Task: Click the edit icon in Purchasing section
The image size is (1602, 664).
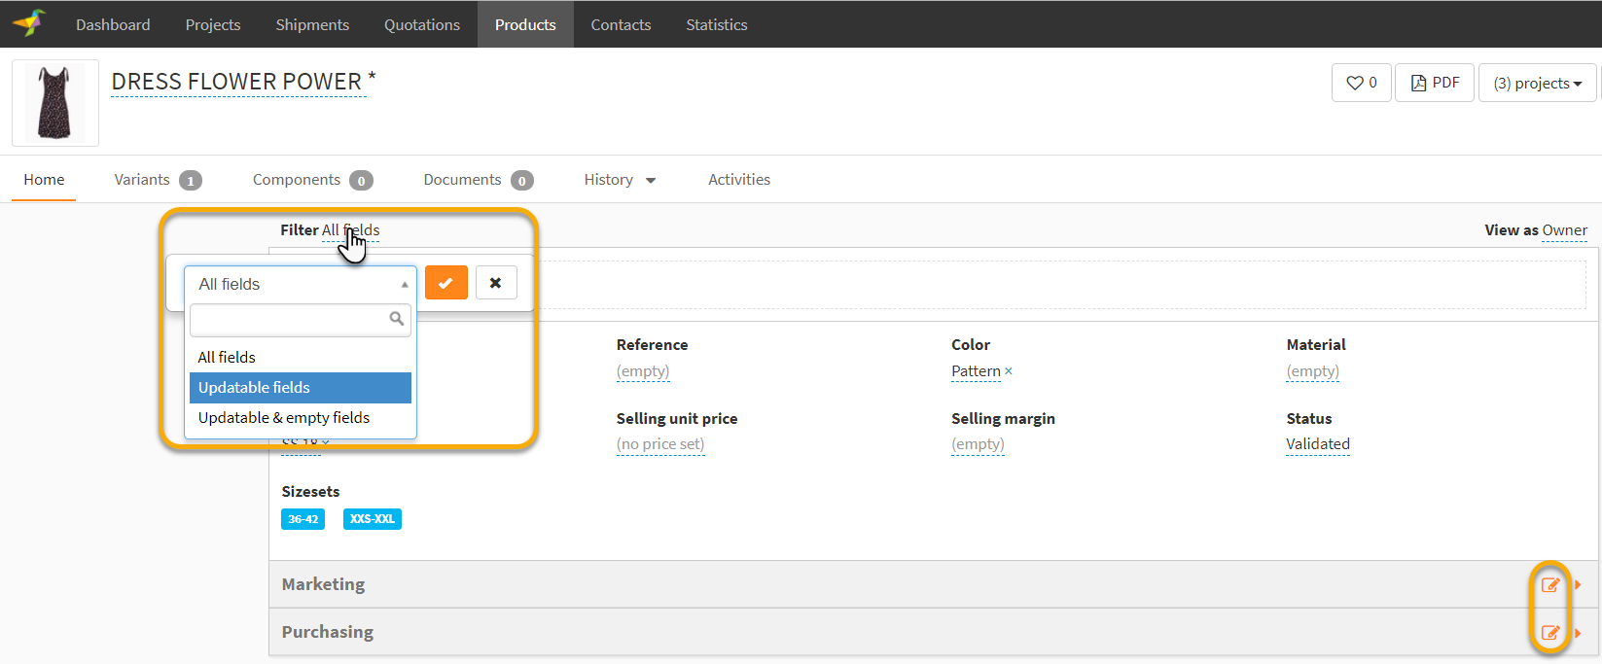Action: [x=1549, y=633]
